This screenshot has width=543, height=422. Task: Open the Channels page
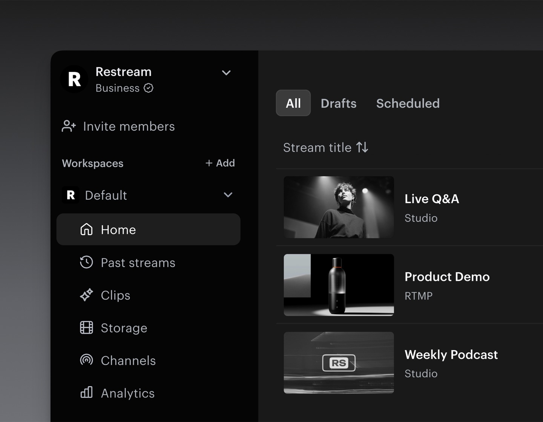(x=128, y=361)
